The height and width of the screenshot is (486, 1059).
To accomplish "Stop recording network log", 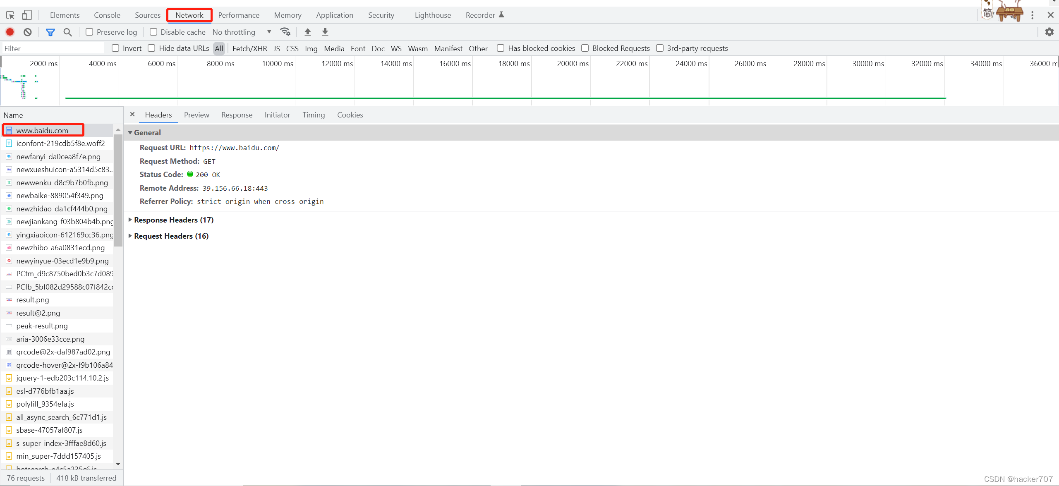I will click(10, 32).
